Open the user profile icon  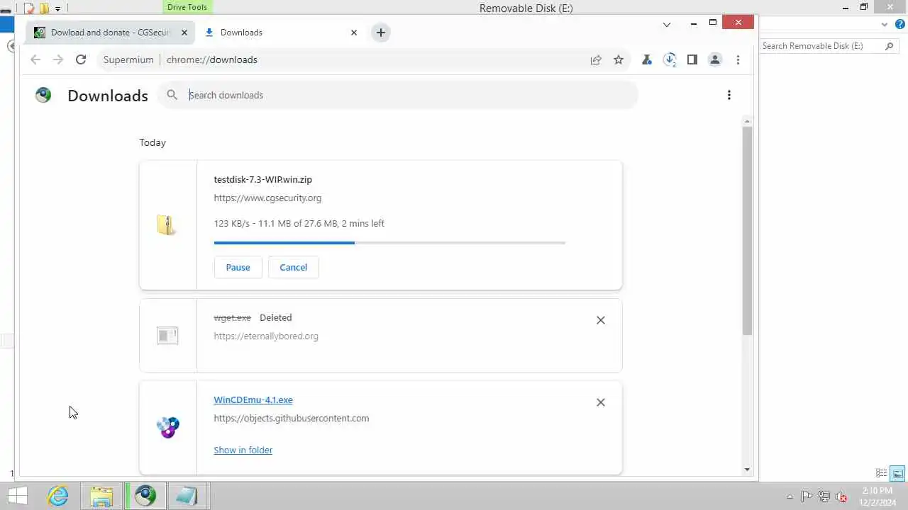point(715,59)
